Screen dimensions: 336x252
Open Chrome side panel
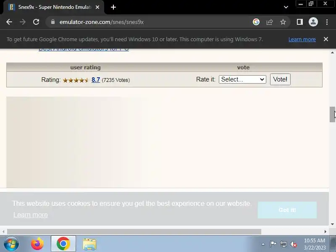pyautogui.click(x=300, y=22)
